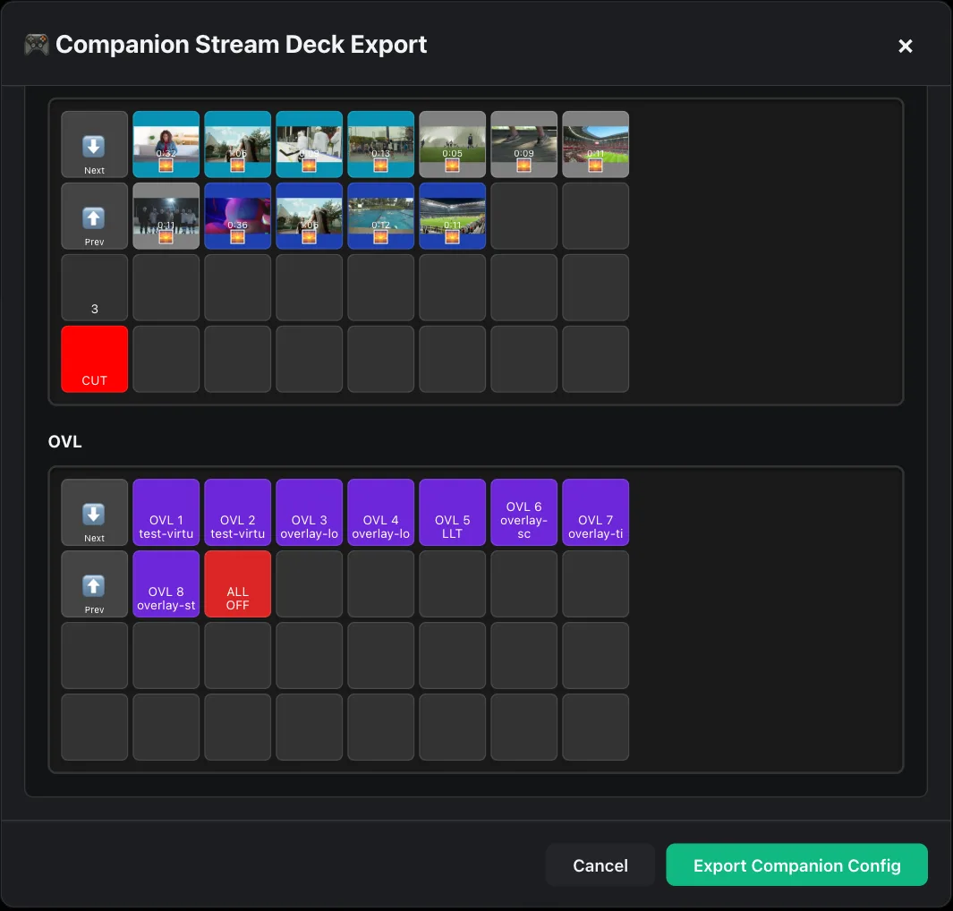Screen dimensions: 953x911
Task: Select the 0:32 woman-on-couch clip button
Action: tap(166, 145)
